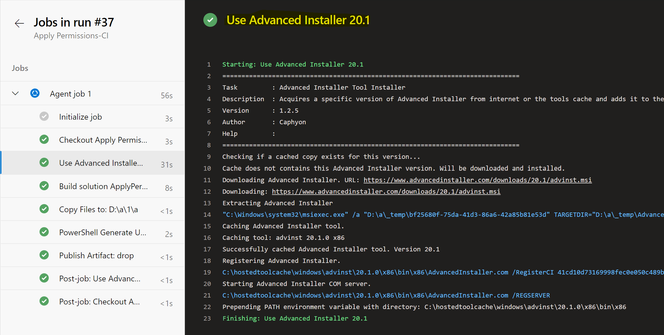Image resolution: width=664 pixels, height=335 pixels.
Task: Click the back arrow beside Jobs in run #37
Action: coord(19,23)
